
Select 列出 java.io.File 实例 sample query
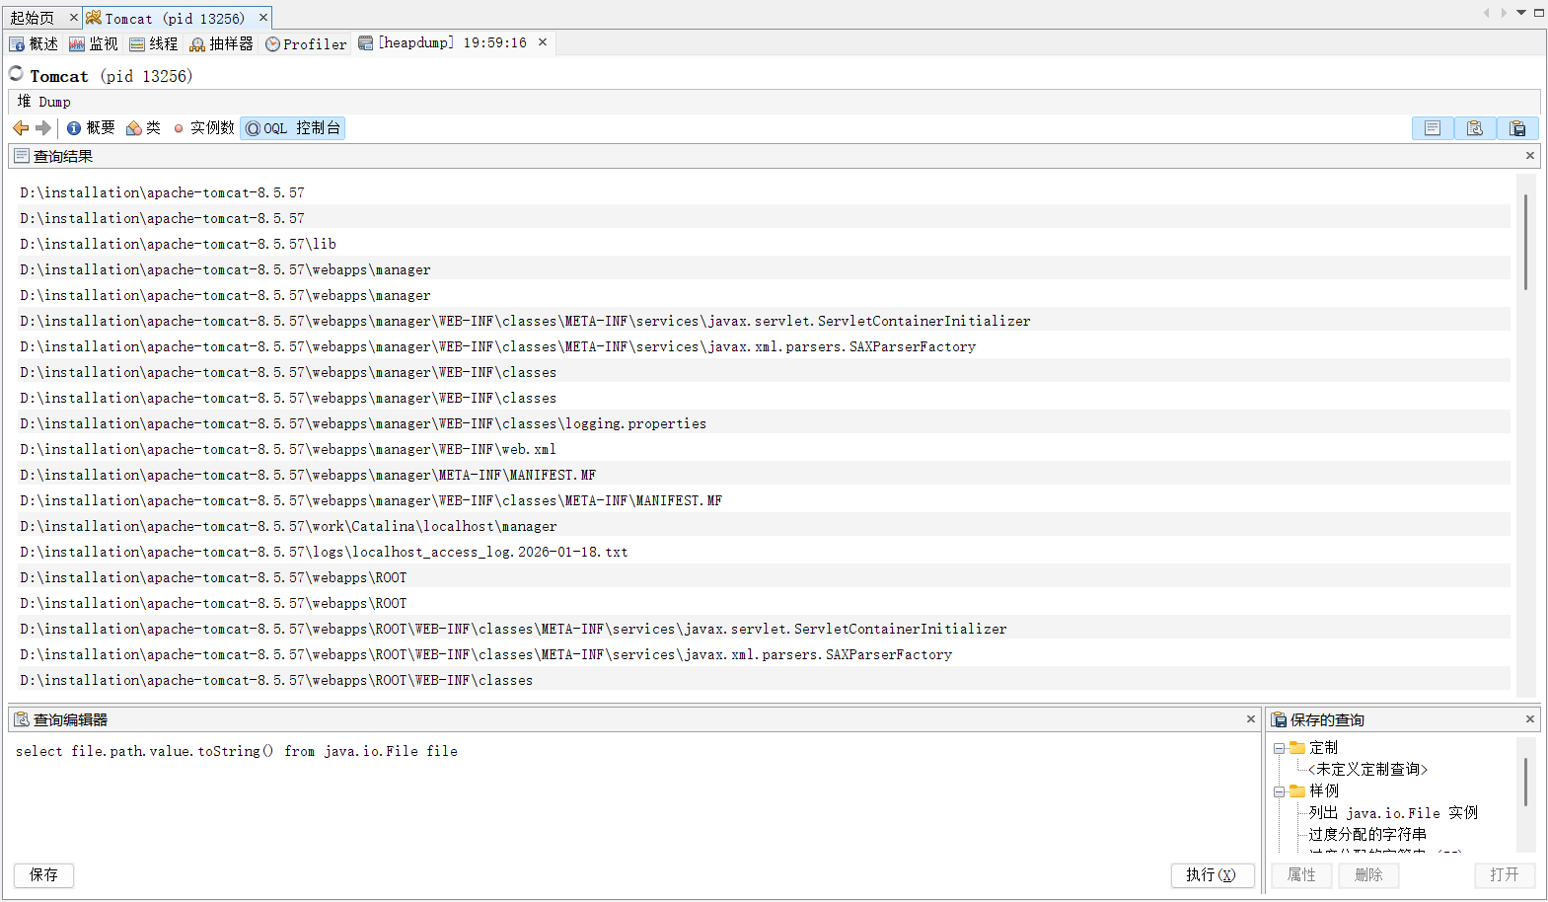tap(1393, 813)
